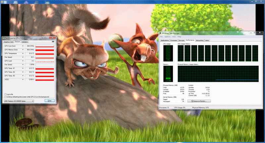Open Task Manager File menu
The height and width of the screenshot is (143, 265).
pyautogui.click(x=161, y=37)
